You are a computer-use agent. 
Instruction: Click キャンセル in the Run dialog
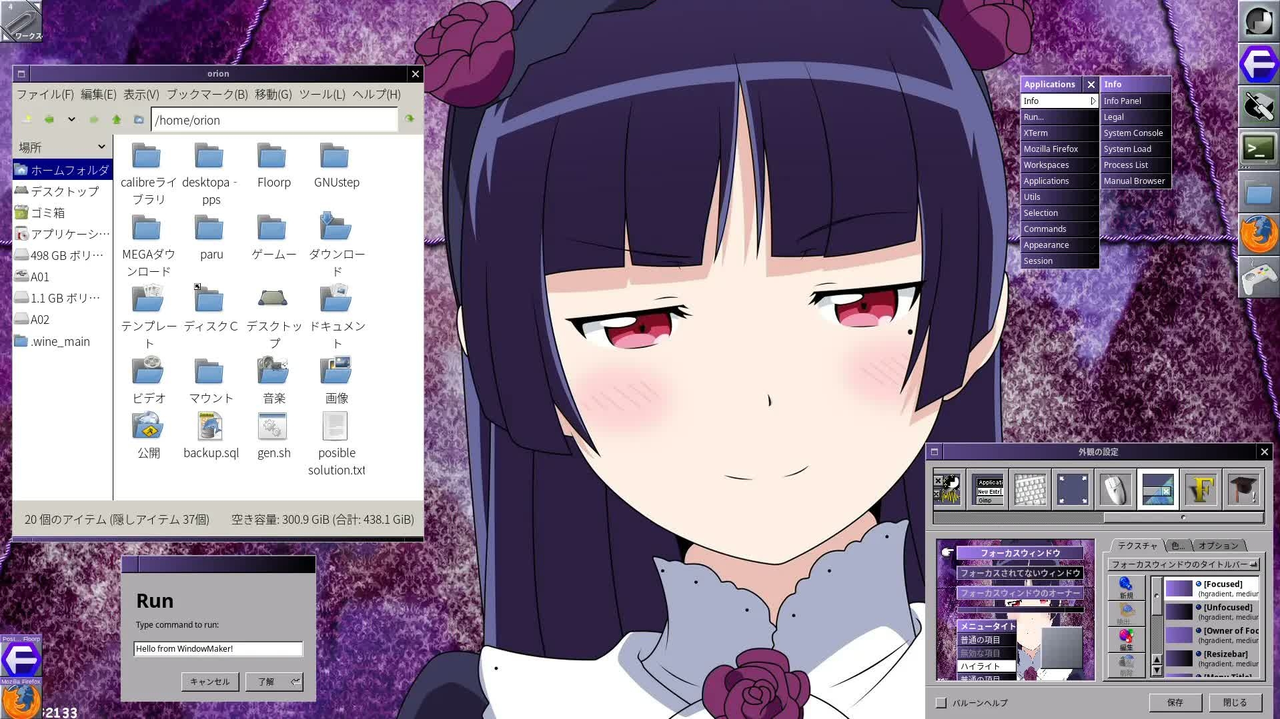click(210, 682)
